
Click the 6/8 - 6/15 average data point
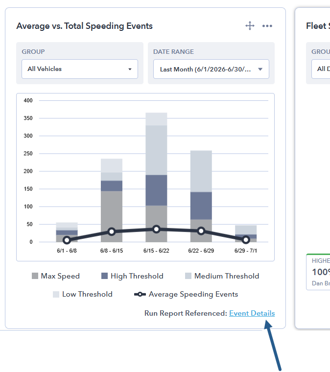(112, 232)
